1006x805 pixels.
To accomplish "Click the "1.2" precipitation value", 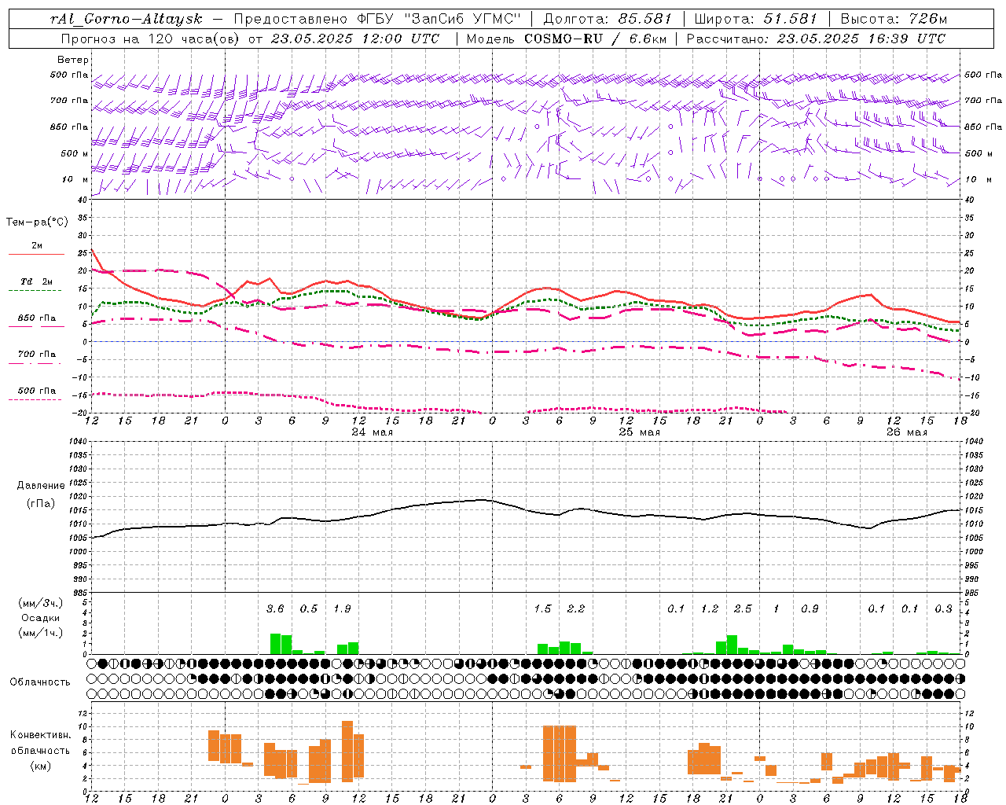I will 710,608.
